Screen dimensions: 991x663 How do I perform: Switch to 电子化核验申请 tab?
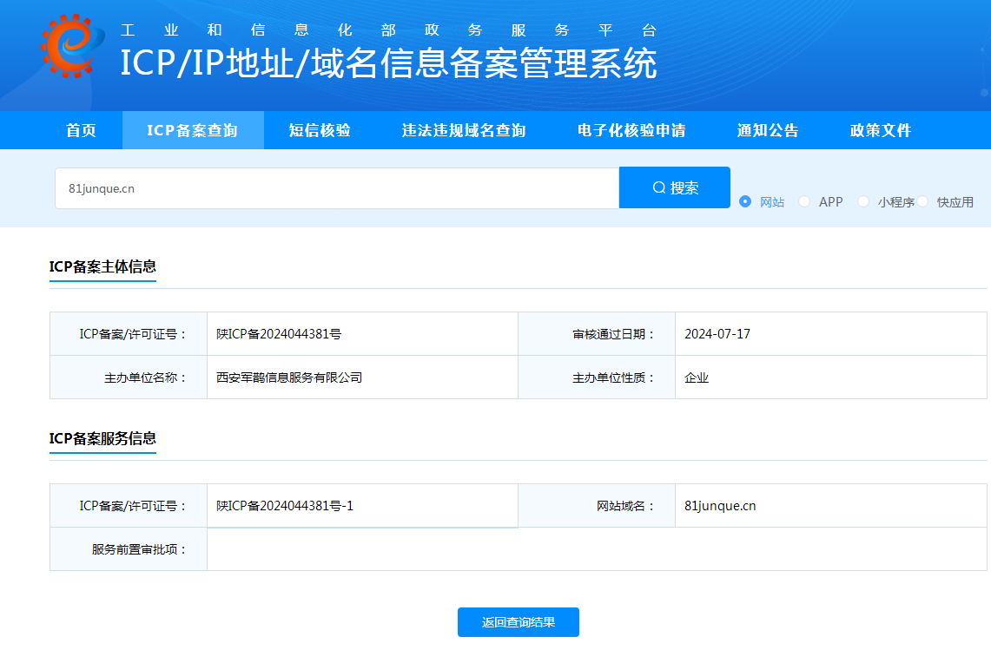point(631,131)
